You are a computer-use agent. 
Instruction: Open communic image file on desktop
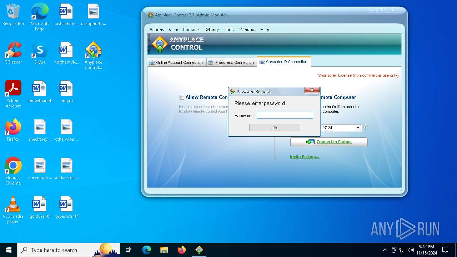40,169
